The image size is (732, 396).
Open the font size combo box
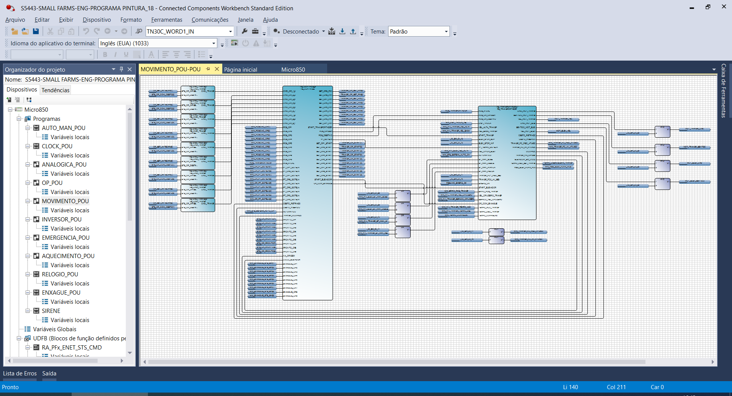coord(80,55)
